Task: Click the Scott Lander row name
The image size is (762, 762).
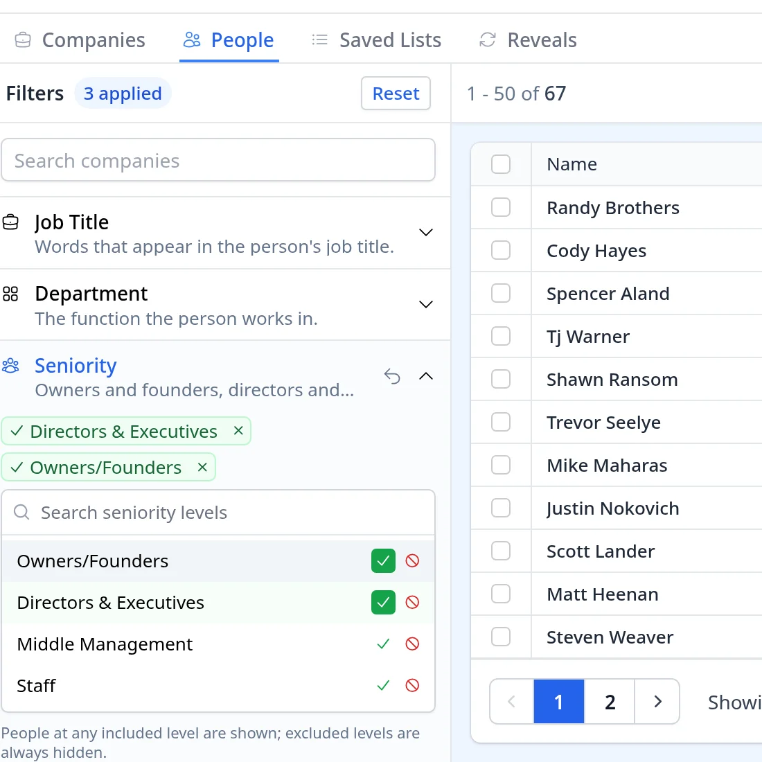Action: (601, 551)
